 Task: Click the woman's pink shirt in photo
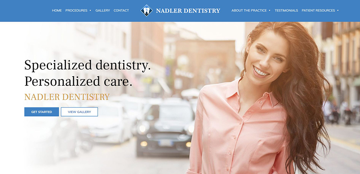point(239,130)
